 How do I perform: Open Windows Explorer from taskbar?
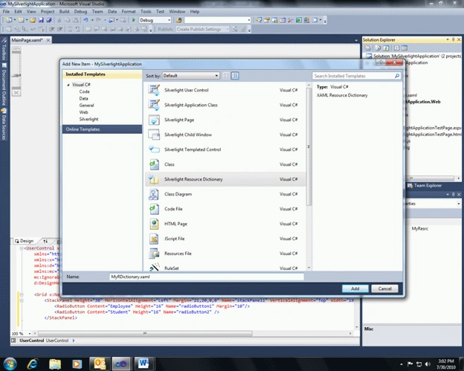pyautogui.click(x=55, y=364)
